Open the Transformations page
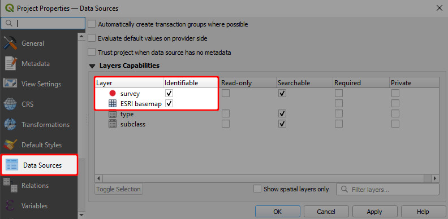The width and height of the screenshot is (448, 219). (x=38, y=125)
